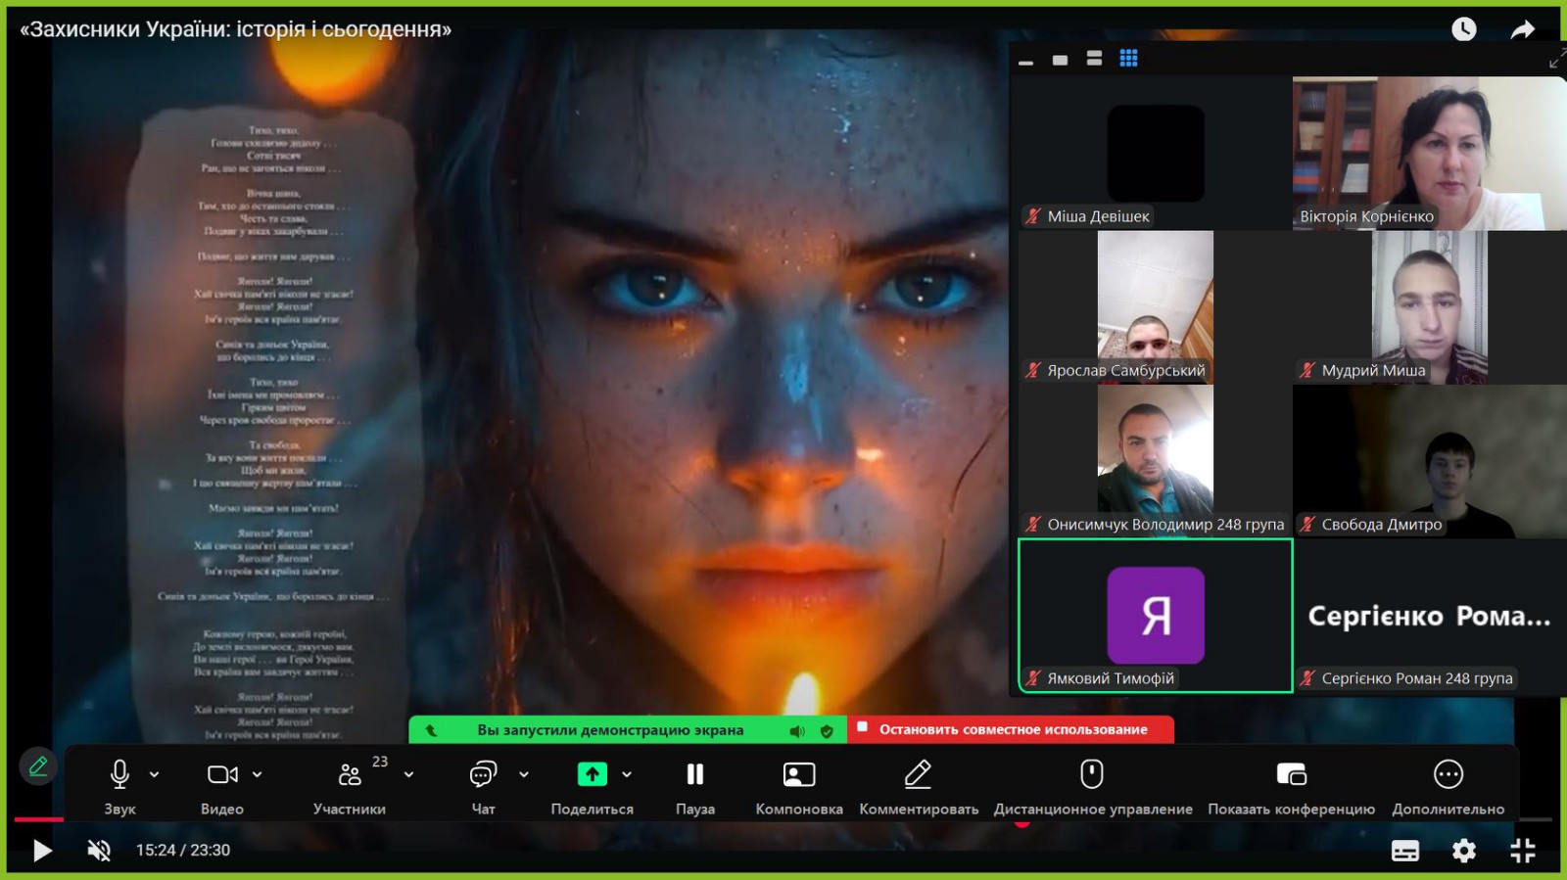Open the Дополнительно more options menu
Image resolution: width=1567 pixels, height=880 pixels.
coord(1448,774)
